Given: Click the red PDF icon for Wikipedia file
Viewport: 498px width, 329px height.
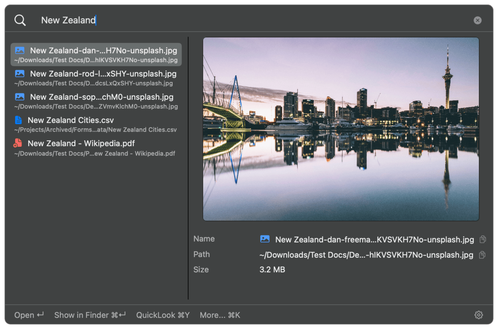Looking at the screenshot, I should pyautogui.click(x=18, y=143).
